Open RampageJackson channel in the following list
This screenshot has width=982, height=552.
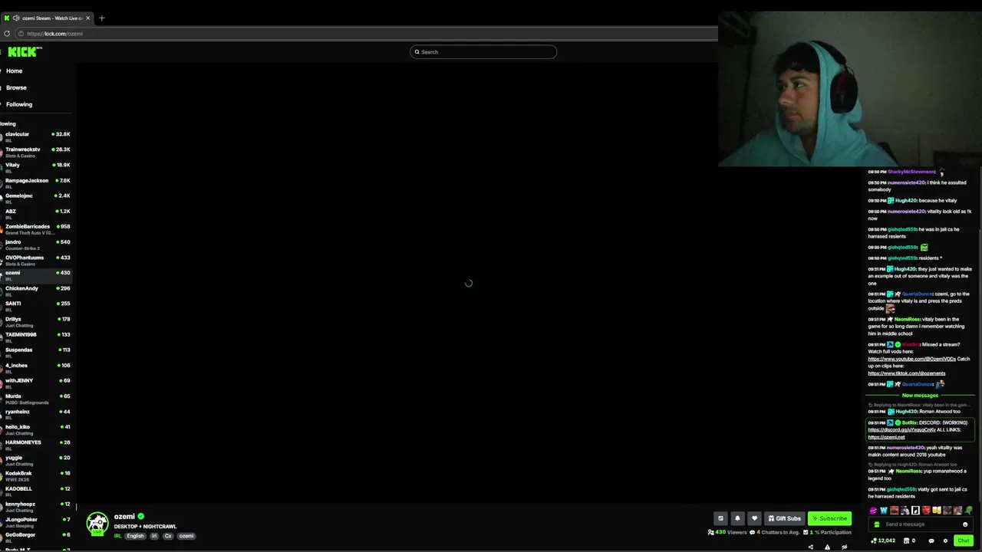coord(37,182)
